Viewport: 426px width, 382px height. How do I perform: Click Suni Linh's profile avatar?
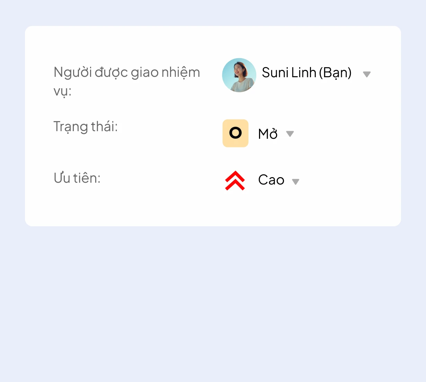(x=239, y=75)
